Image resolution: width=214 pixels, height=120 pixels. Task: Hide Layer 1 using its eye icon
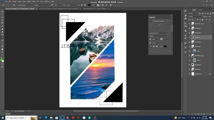[189, 60]
